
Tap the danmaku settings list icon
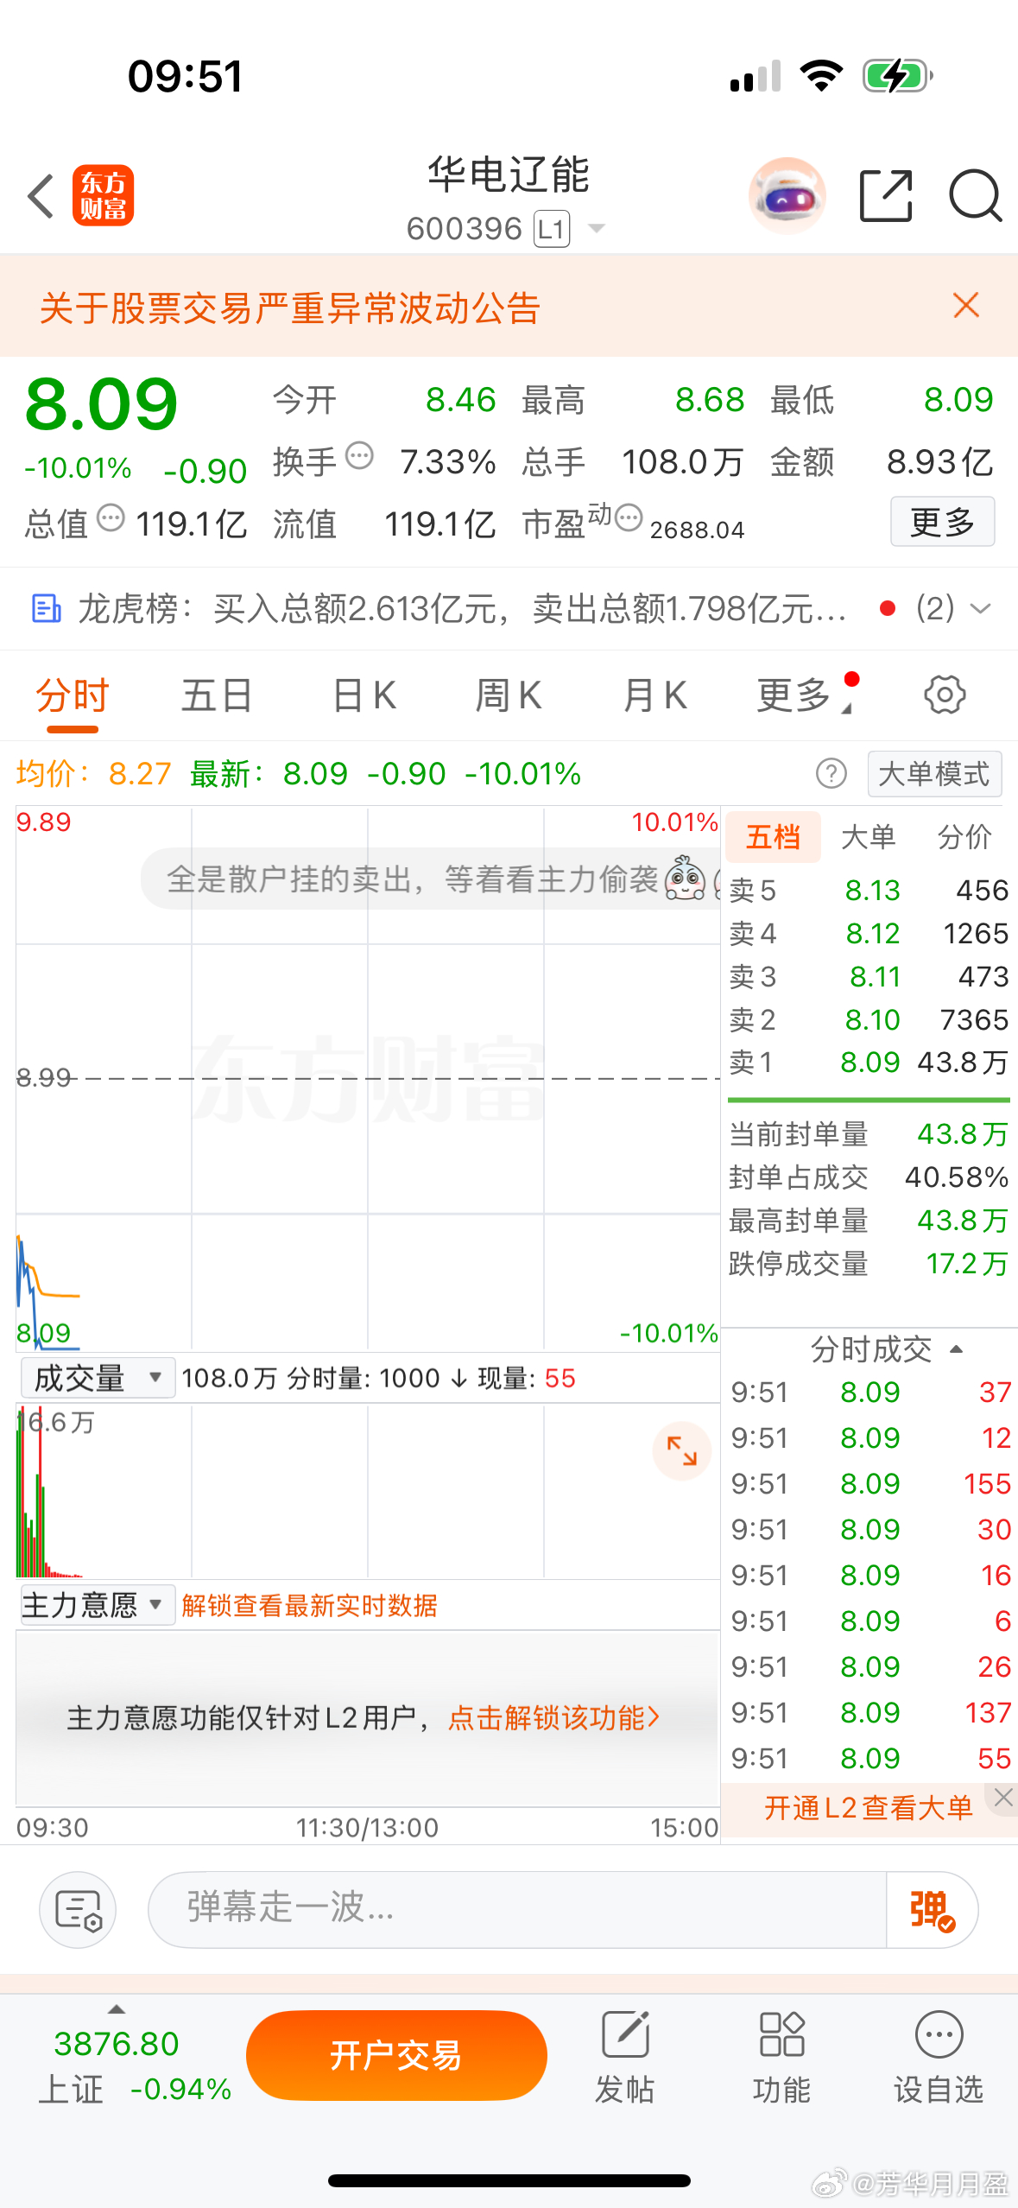click(x=78, y=1909)
